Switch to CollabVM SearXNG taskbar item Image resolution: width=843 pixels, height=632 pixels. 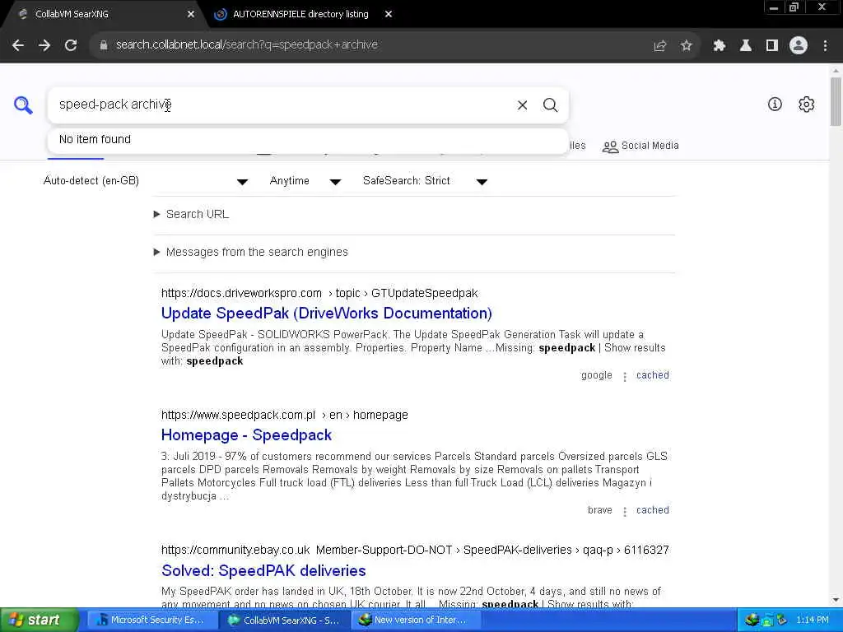285,620
